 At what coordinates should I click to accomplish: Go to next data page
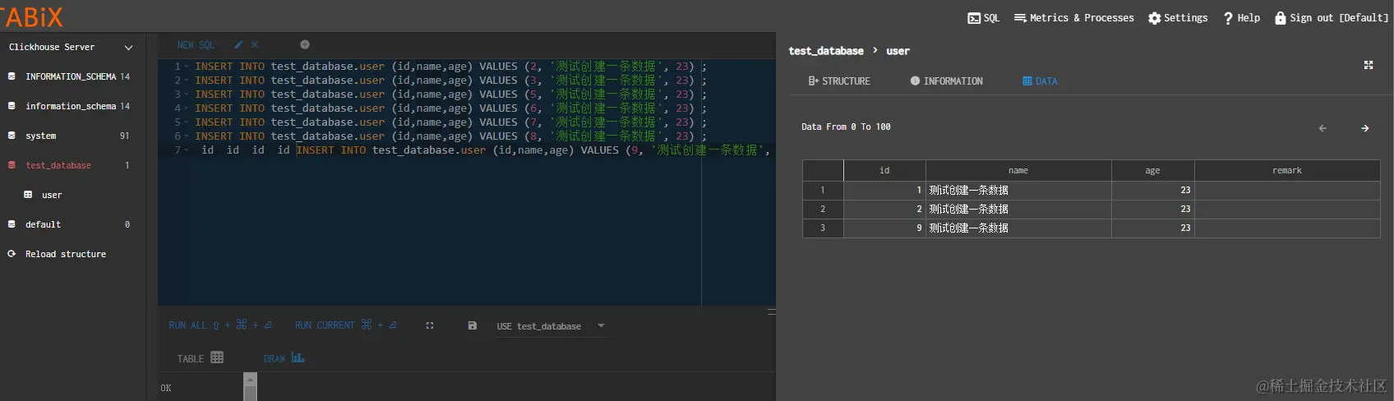1365,128
